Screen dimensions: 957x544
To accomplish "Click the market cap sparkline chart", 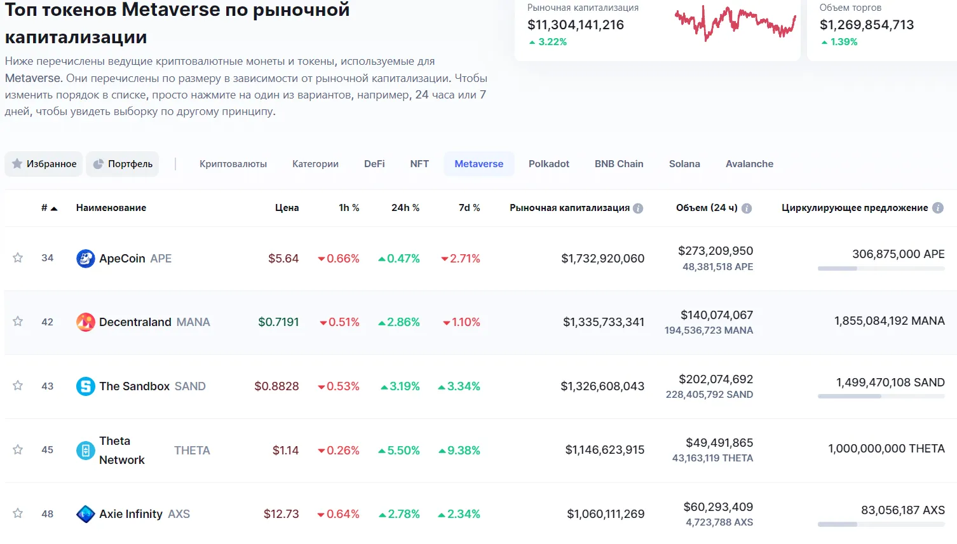I will [735, 24].
